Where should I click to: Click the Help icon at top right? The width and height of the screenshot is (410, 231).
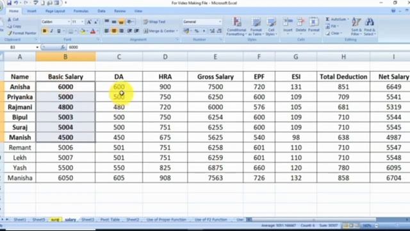[x=393, y=11]
